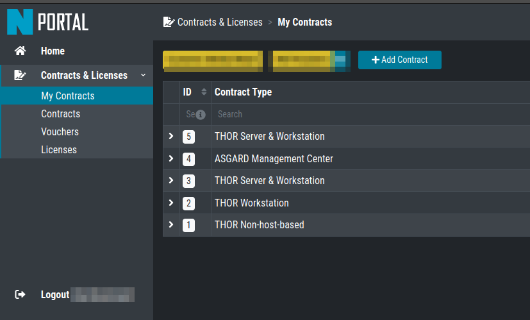This screenshot has width=530, height=320.
Task: Open the Vouchers submenu item
Action: point(60,131)
